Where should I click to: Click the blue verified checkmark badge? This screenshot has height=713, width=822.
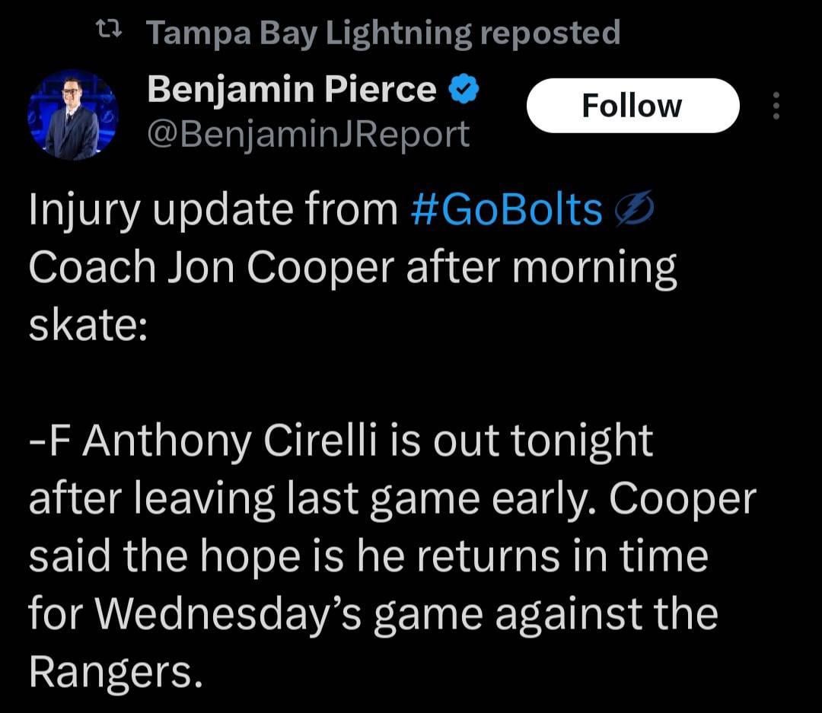464,91
